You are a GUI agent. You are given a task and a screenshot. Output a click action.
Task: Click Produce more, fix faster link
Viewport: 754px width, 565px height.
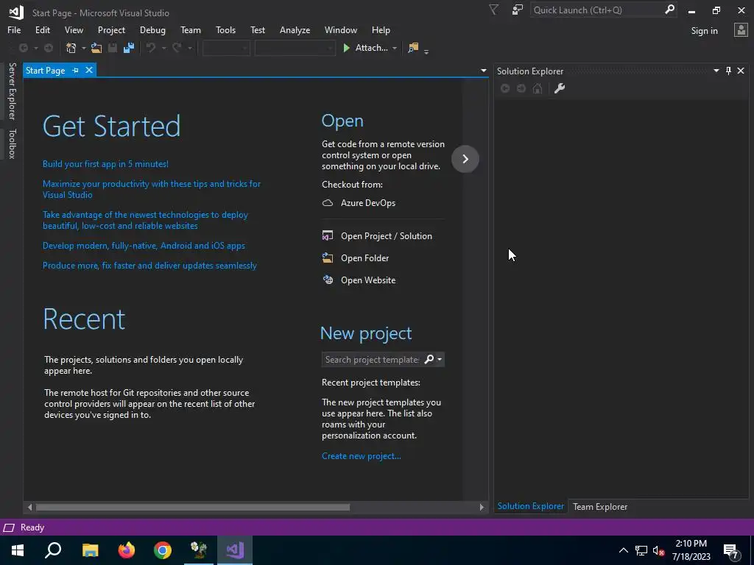(149, 265)
